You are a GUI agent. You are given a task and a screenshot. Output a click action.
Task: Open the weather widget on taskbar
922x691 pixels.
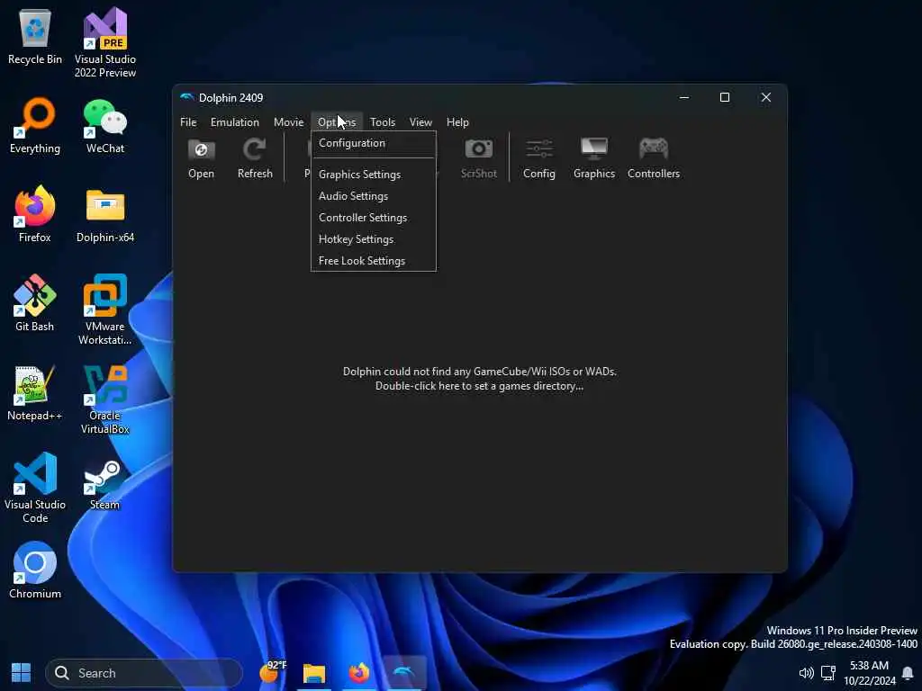click(272, 672)
